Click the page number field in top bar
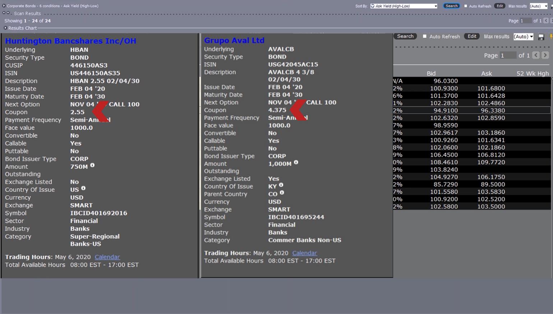 [x=526, y=21]
